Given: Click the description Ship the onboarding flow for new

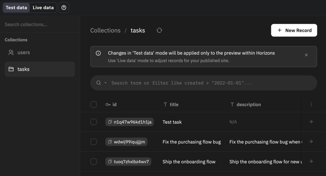Looking at the screenshot, I should pyautogui.click(x=266, y=162).
